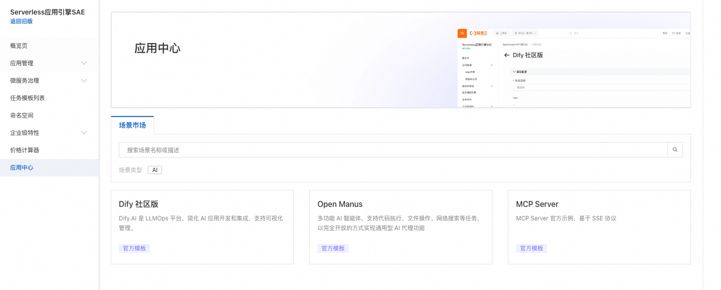This screenshot has width=721, height=290.
Task: Click the search magnifier icon in the scenario search bar
Action: coord(674,149)
